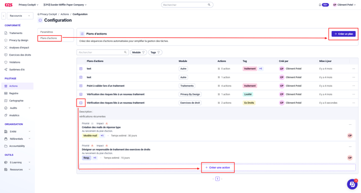The width and height of the screenshot is (361, 193).
Task: Click the Cartographie sidebar icon
Action: pyautogui.click(x=6, y=101)
